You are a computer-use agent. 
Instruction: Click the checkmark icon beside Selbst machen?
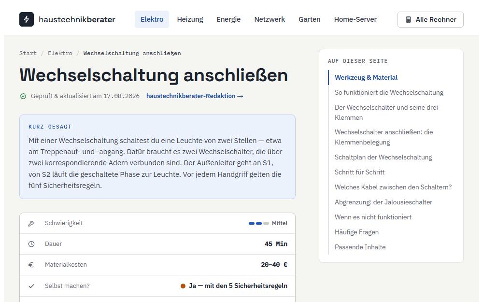31,286
